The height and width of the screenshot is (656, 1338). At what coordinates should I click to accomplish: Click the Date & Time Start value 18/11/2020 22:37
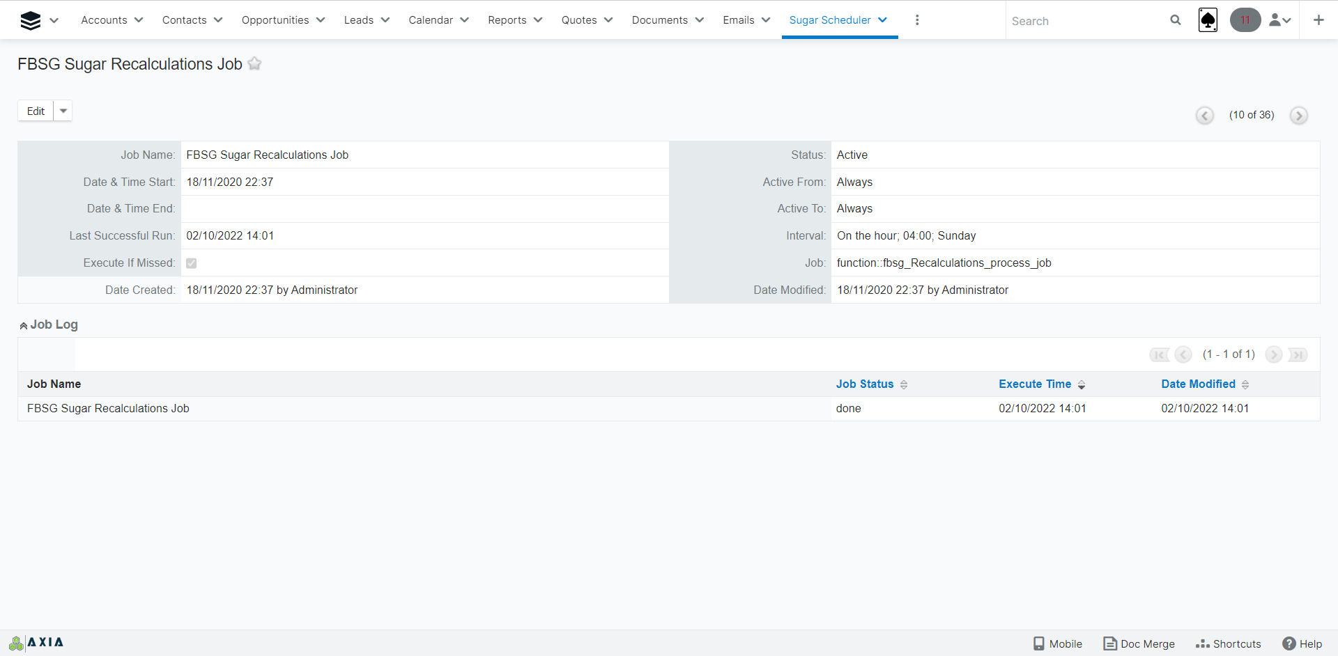(230, 182)
